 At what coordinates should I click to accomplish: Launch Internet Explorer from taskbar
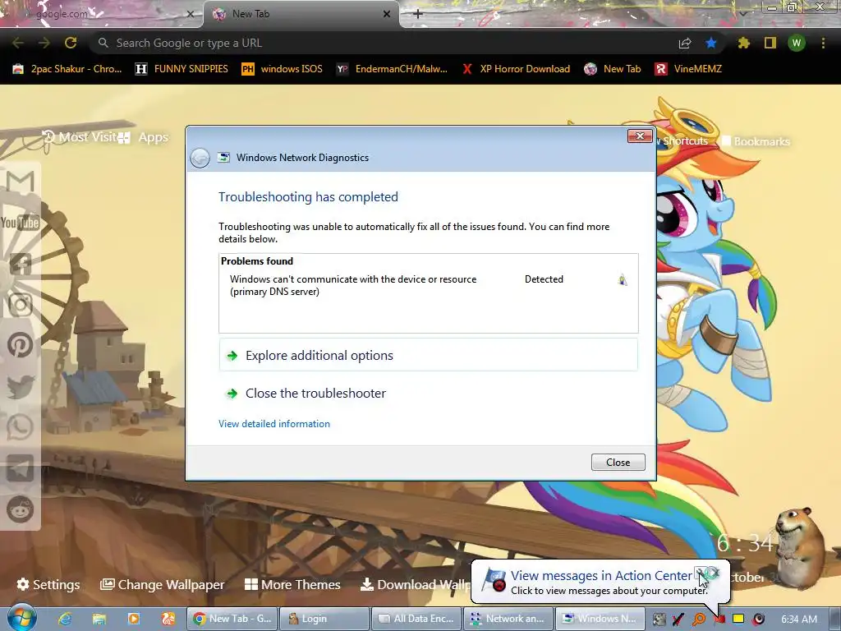point(65,619)
